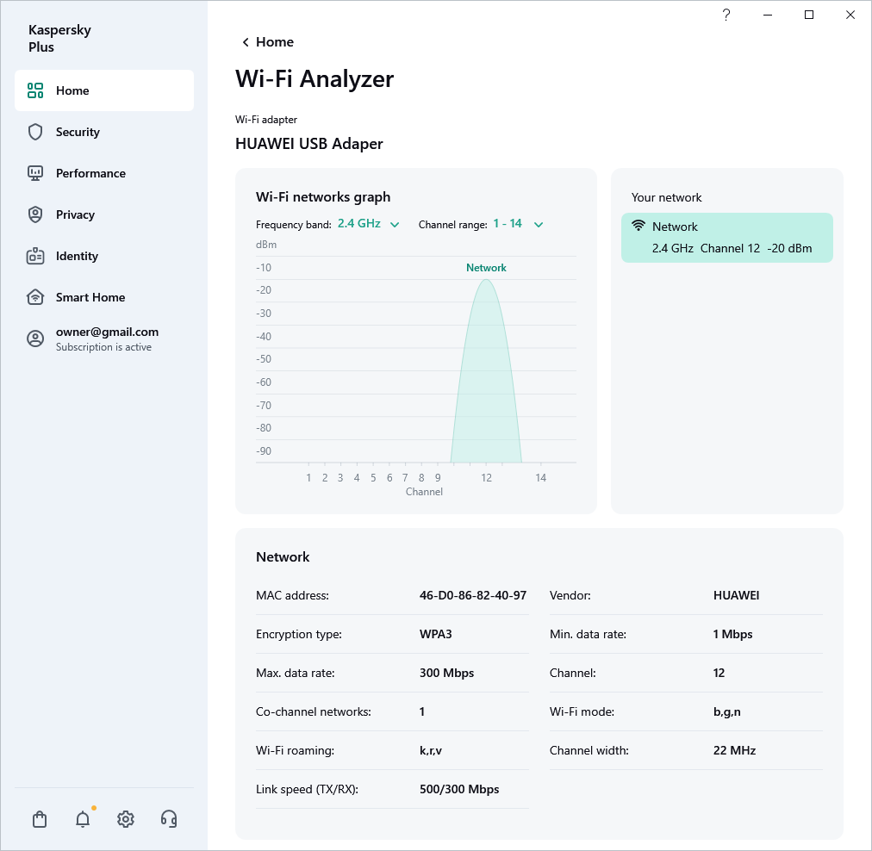Select your Network entry on Channel 12
Image resolution: width=872 pixels, height=851 pixels.
(x=727, y=238)
